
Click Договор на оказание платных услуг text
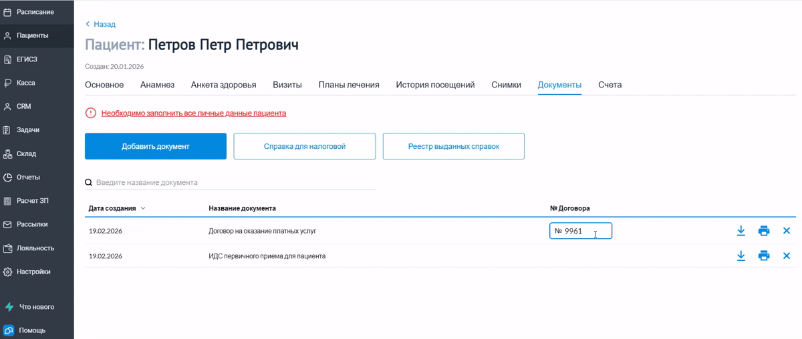[263, 231]
